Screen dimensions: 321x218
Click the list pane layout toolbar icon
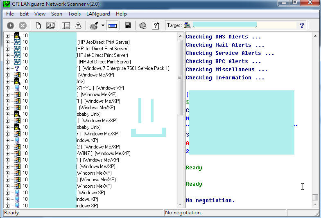click(66, 25)
